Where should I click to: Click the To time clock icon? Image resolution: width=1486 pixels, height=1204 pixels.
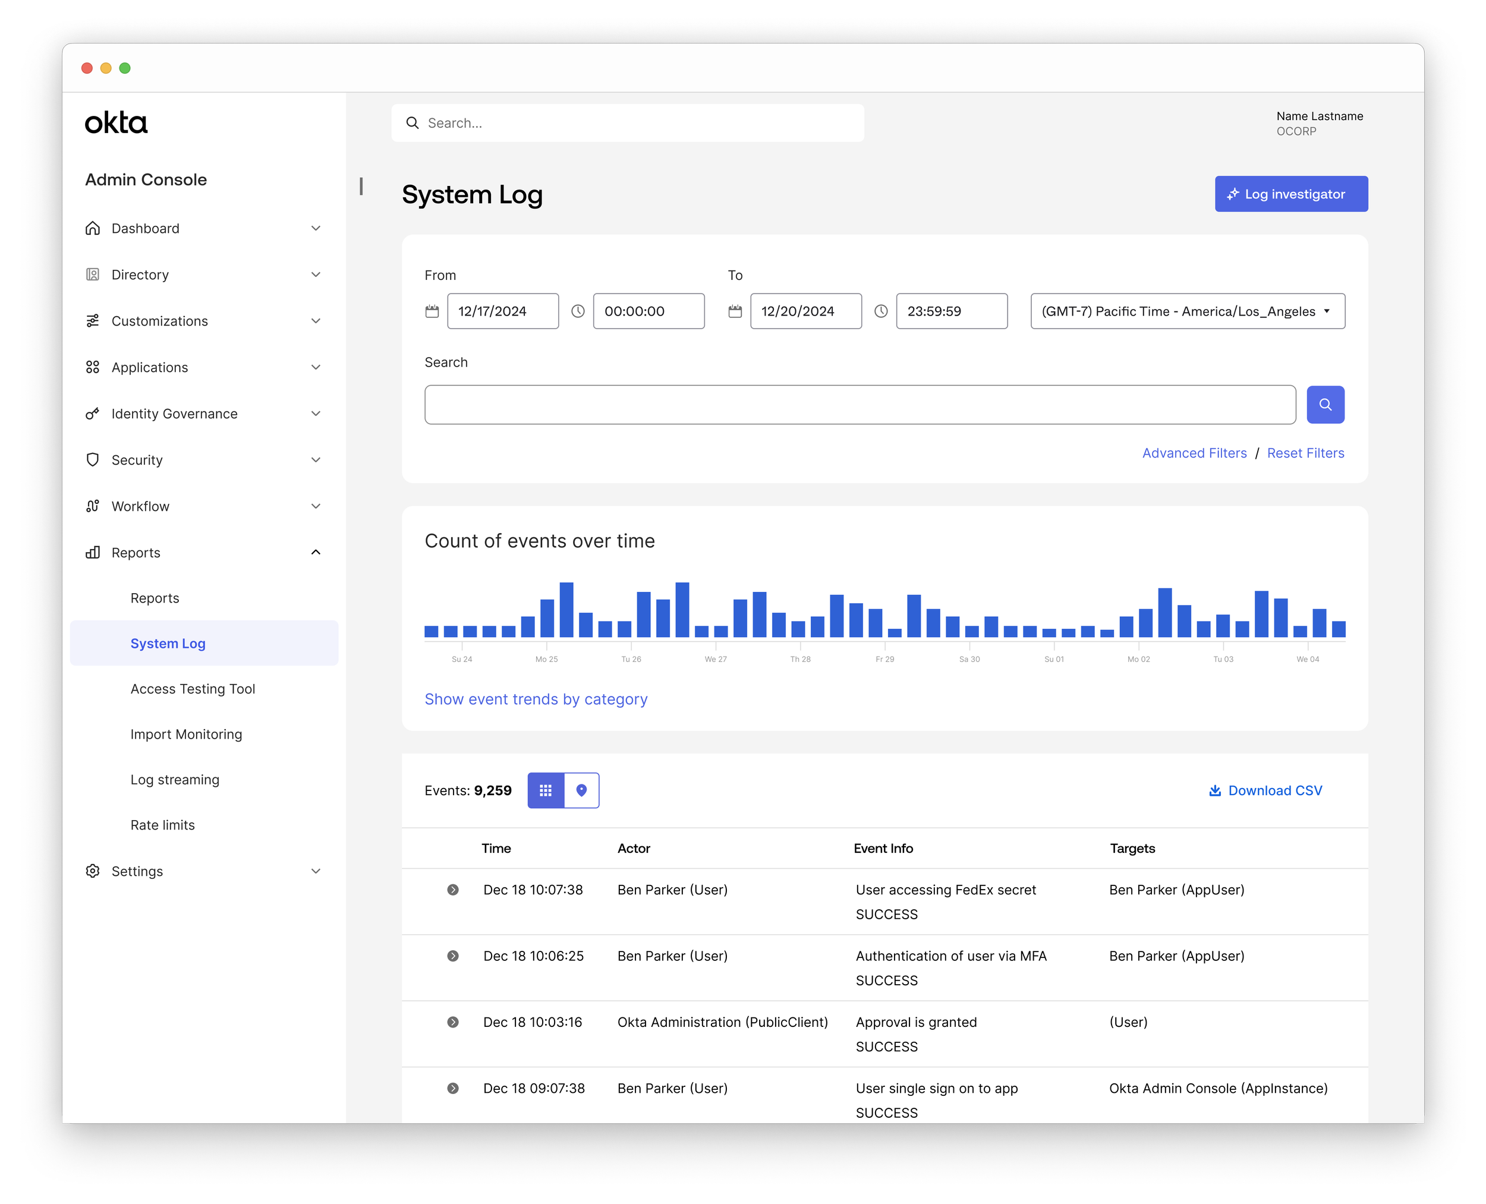pyautogui.click(x=880, y=311)
